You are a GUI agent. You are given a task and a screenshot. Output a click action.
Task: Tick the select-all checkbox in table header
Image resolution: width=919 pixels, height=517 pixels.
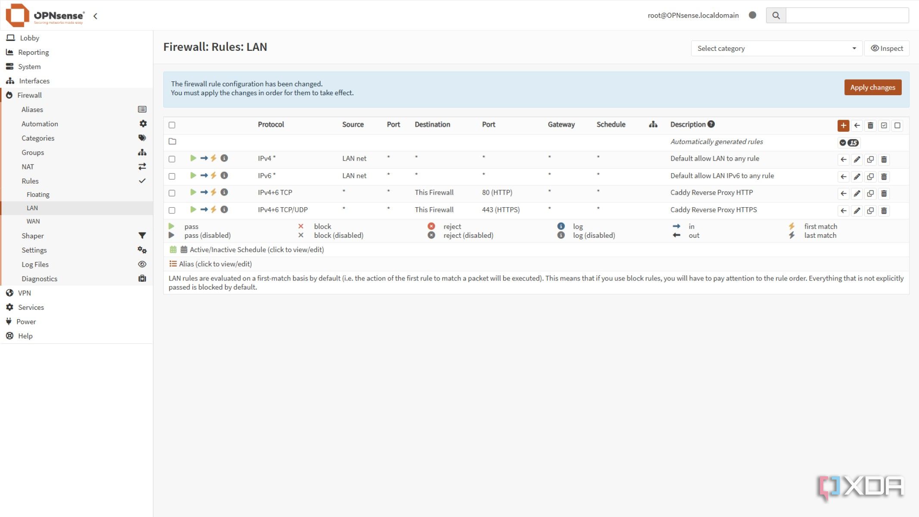[172, 125]
